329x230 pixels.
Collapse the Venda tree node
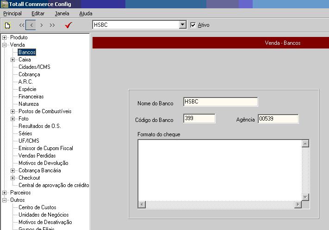click(x=5, y=45)
